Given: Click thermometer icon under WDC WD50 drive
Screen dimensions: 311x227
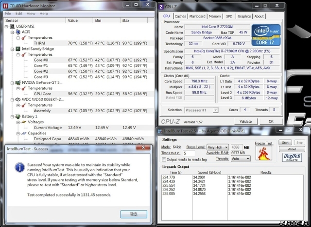Looking at the screenshot, I should pos(24,105).
